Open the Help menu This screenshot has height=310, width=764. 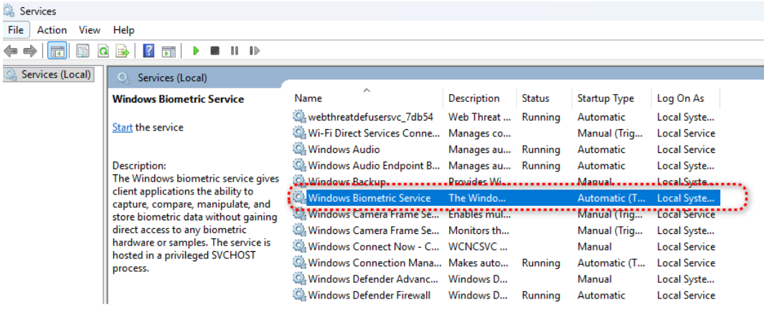point(124,30)
